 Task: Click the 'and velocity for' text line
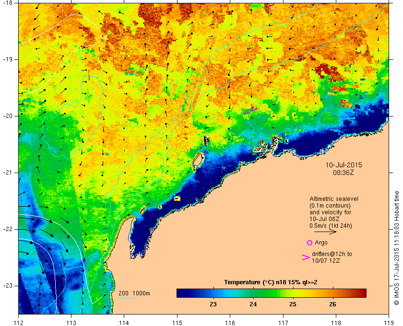pyautogui.click(x=330, y=212)
